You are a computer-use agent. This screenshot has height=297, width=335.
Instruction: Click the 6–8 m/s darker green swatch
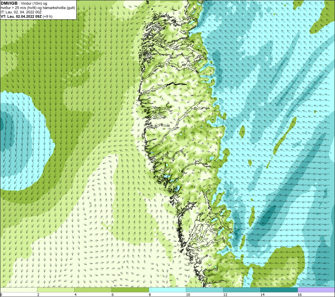coord(130,290)
